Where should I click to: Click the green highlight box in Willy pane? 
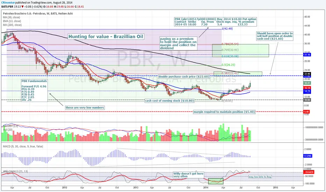pos(215,181)
